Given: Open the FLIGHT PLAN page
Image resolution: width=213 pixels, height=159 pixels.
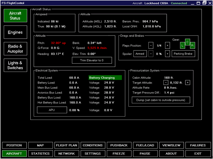Looking at the screenshot, I should tap(67, 145).
